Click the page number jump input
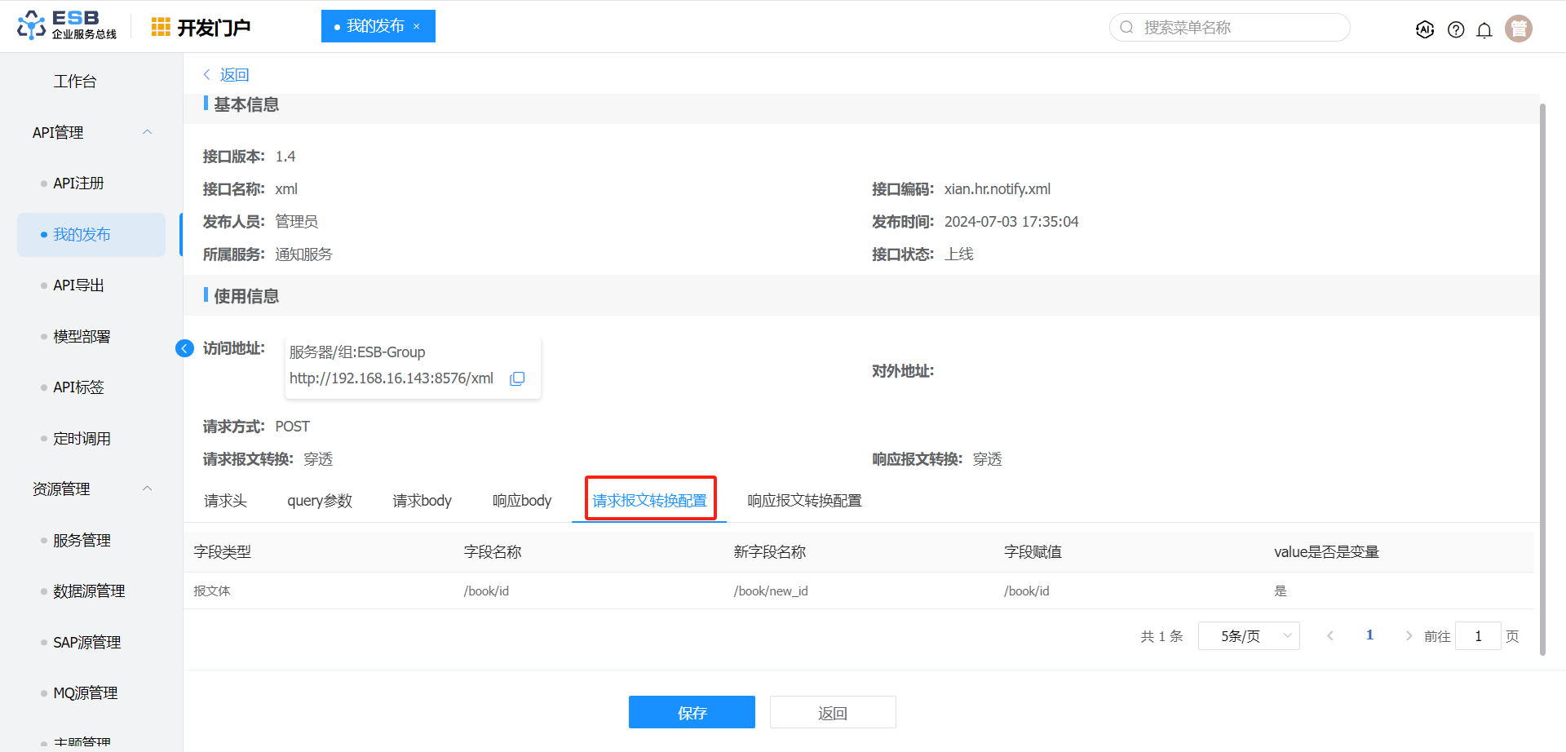Screen dimensions: 1566x752 click(1477, 636)
